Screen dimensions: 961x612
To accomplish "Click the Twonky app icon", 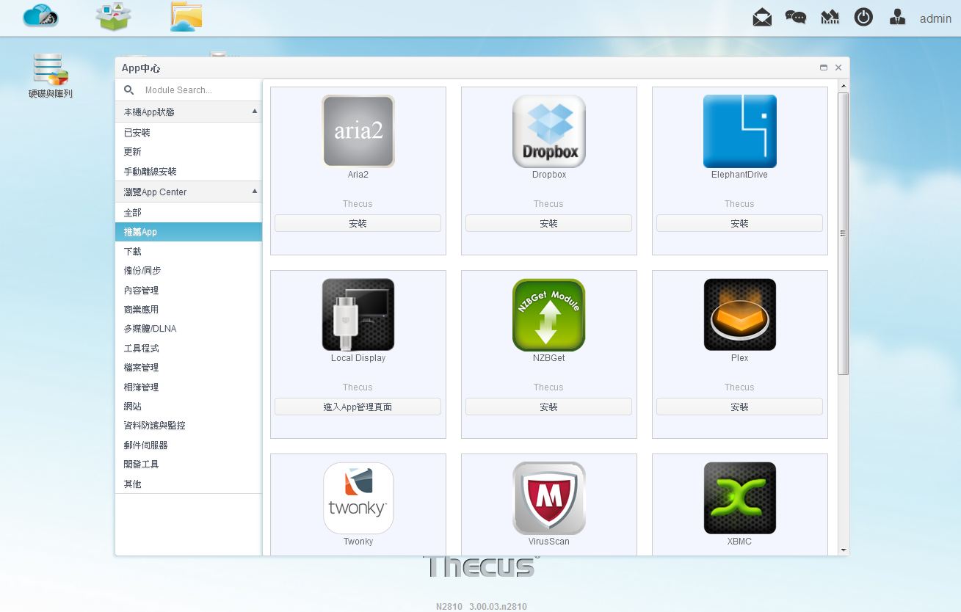I will tap(358, 498).
